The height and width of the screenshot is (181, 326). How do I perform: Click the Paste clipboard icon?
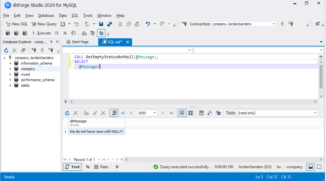137,24
